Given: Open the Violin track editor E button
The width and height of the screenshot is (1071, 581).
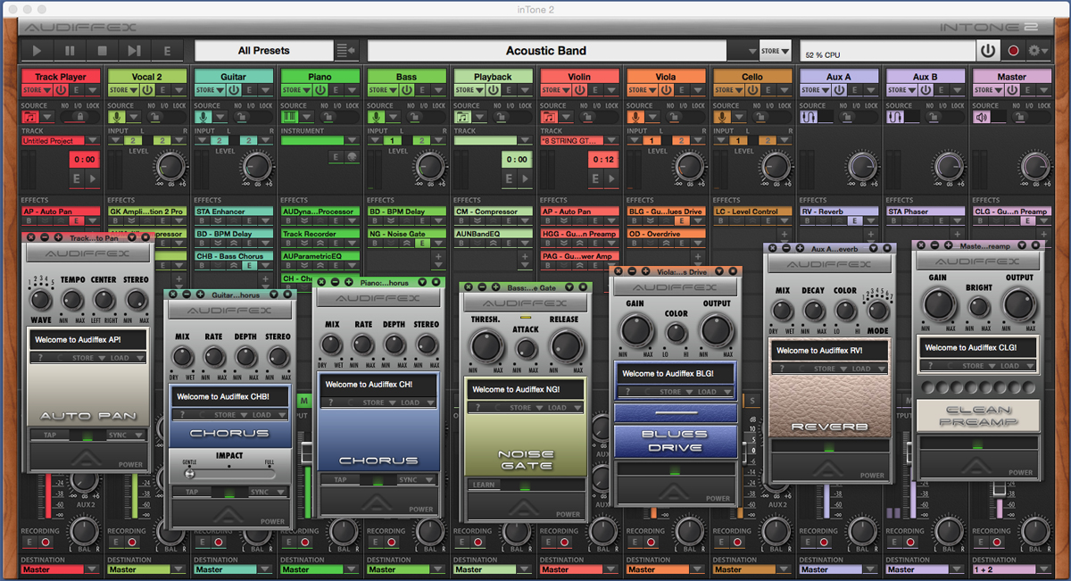Looking at the screenshot, I should pos(595,178).
